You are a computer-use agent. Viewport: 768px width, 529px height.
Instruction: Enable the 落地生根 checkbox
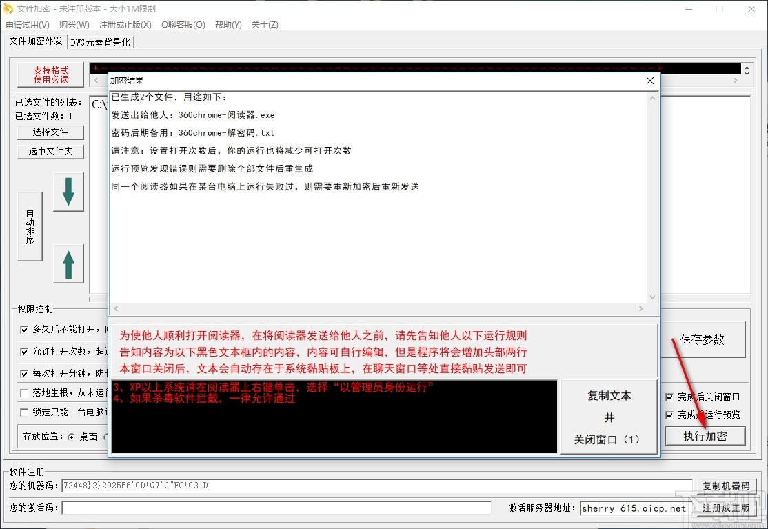click(24, 393)
